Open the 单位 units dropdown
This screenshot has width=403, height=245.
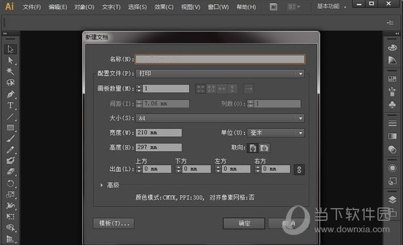coord(276,133)
